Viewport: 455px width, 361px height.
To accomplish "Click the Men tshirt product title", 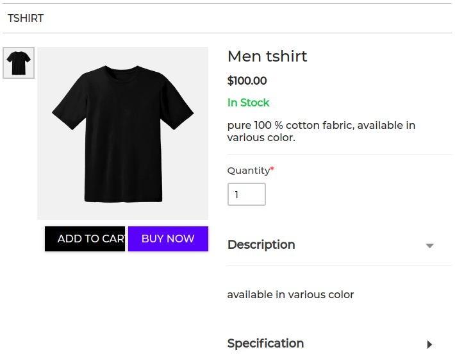I will tap(267, 56).
